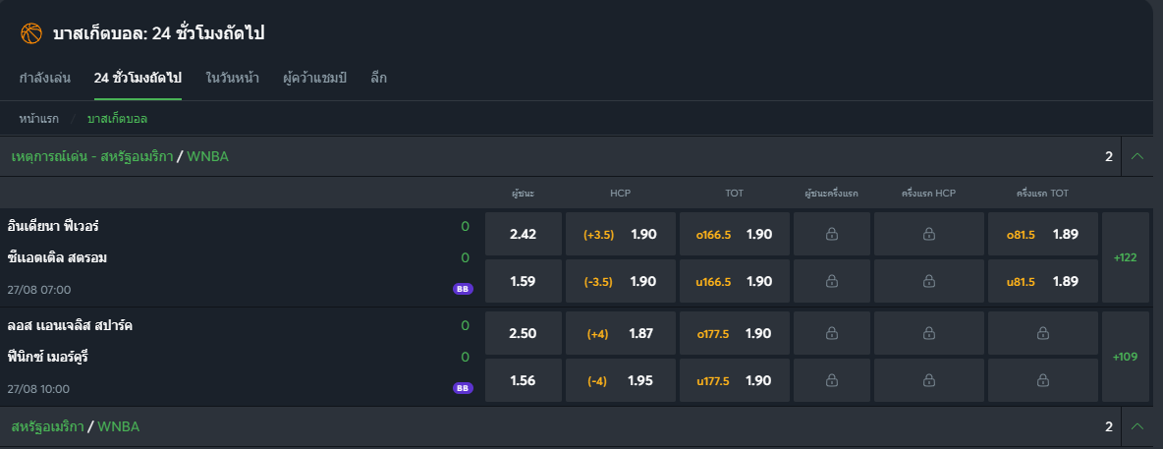Go to หน้าแรก breadcrumb link
1163x449 pixels.
tap(39, 119)
